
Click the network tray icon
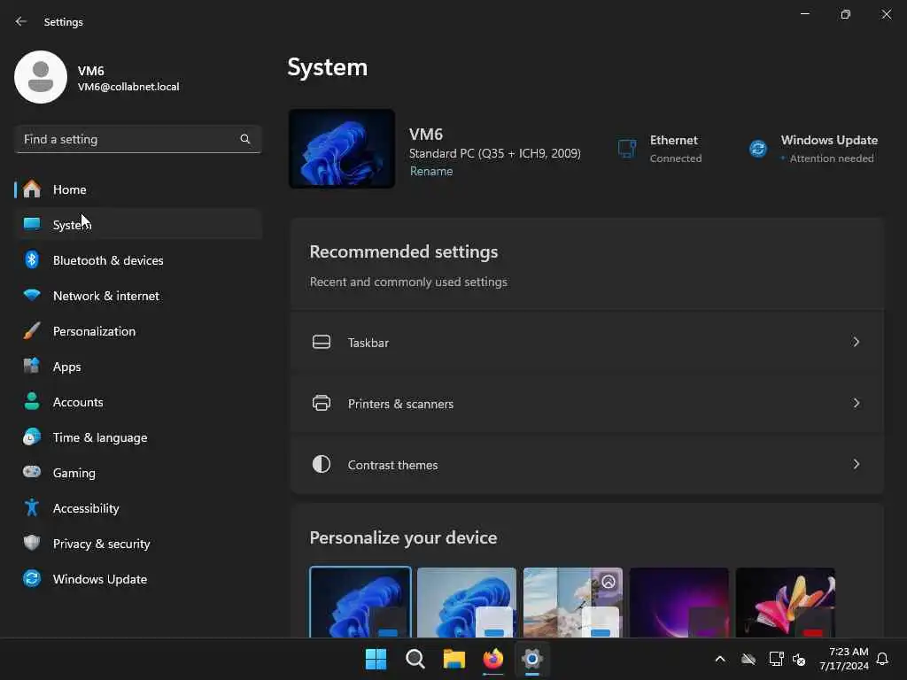(776, 659)
